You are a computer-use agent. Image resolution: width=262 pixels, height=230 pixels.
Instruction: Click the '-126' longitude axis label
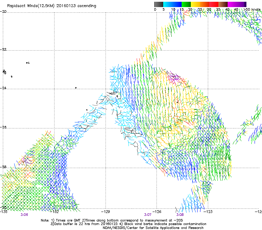click(157, 212)
